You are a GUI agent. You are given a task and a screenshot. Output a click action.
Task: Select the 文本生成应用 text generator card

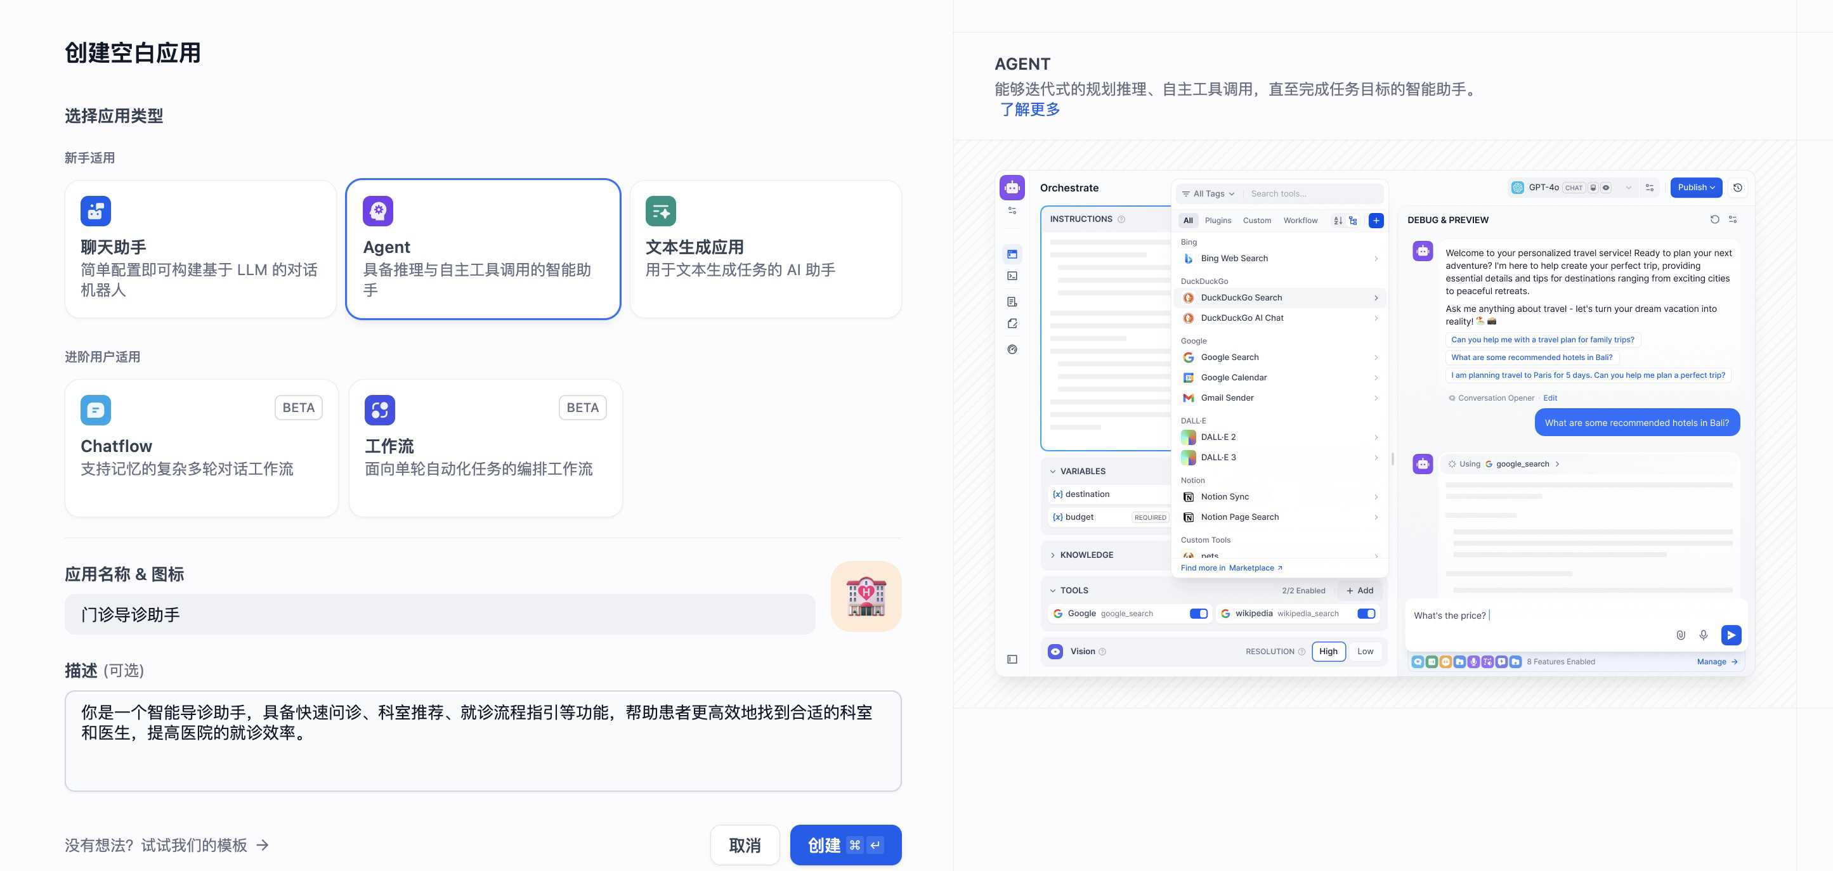[765, 248]
